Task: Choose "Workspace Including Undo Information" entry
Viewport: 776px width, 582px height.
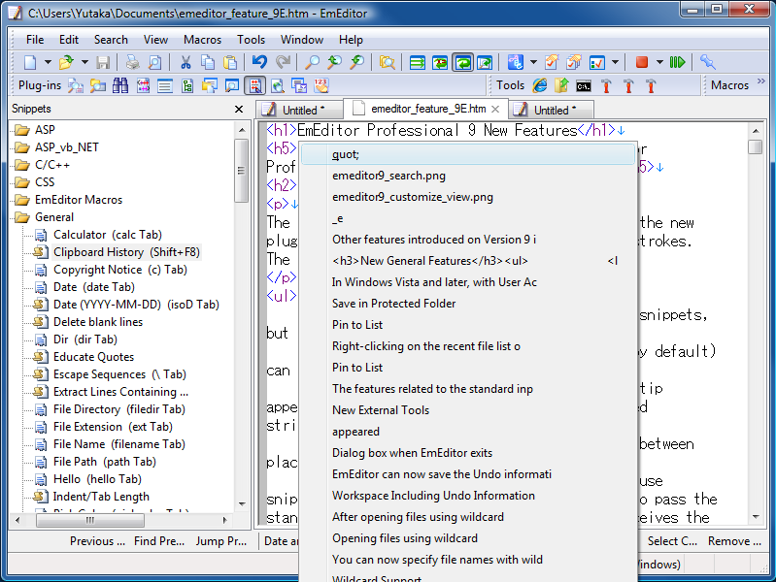Action: click(x=468, y=496)
